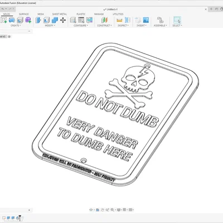The image size is (223, 223).
Task: Expand the CREATE dropdown menu
Action: (16, 26)
